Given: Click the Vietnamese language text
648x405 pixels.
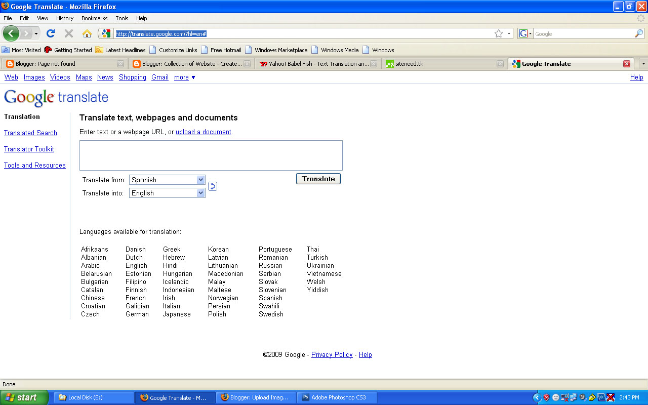Looking at the screenshot, I should (x=324, y=274).
